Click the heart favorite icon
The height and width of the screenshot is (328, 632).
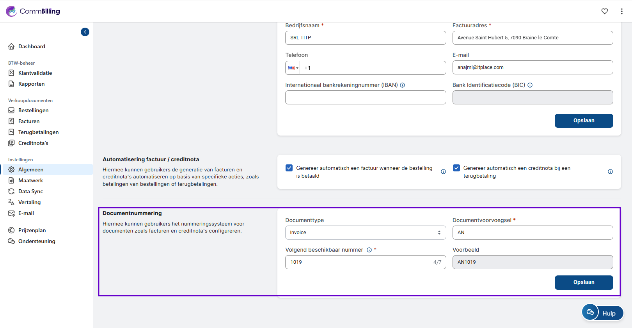[604, 11]
